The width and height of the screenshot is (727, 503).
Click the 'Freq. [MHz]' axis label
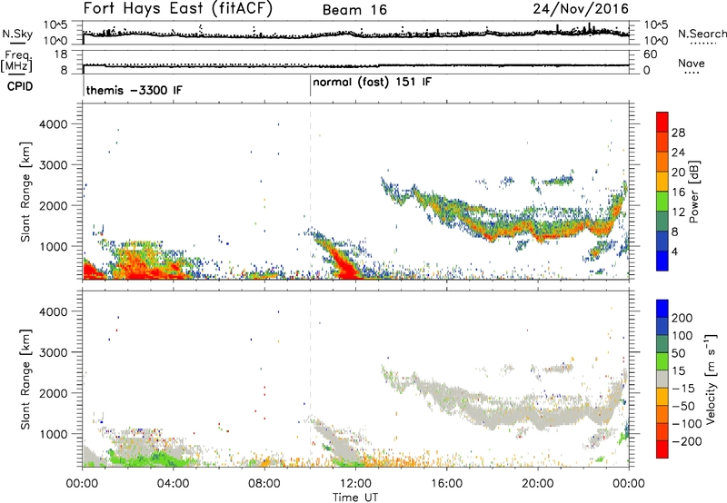[16, 62]
